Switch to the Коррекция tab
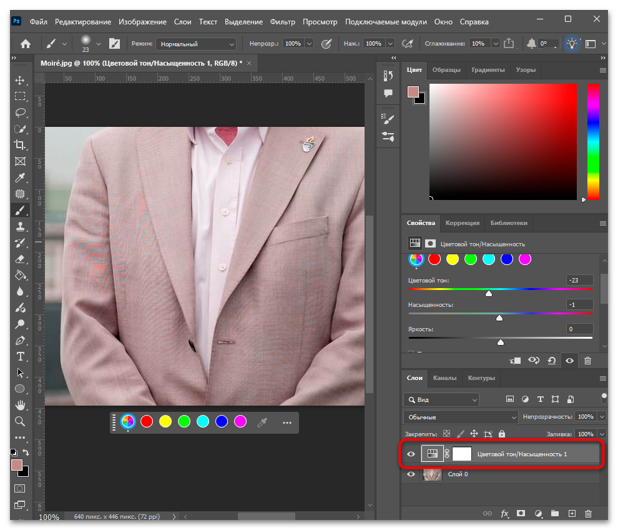The width and height of the screenshot is (618, 530). click(463, 222)
